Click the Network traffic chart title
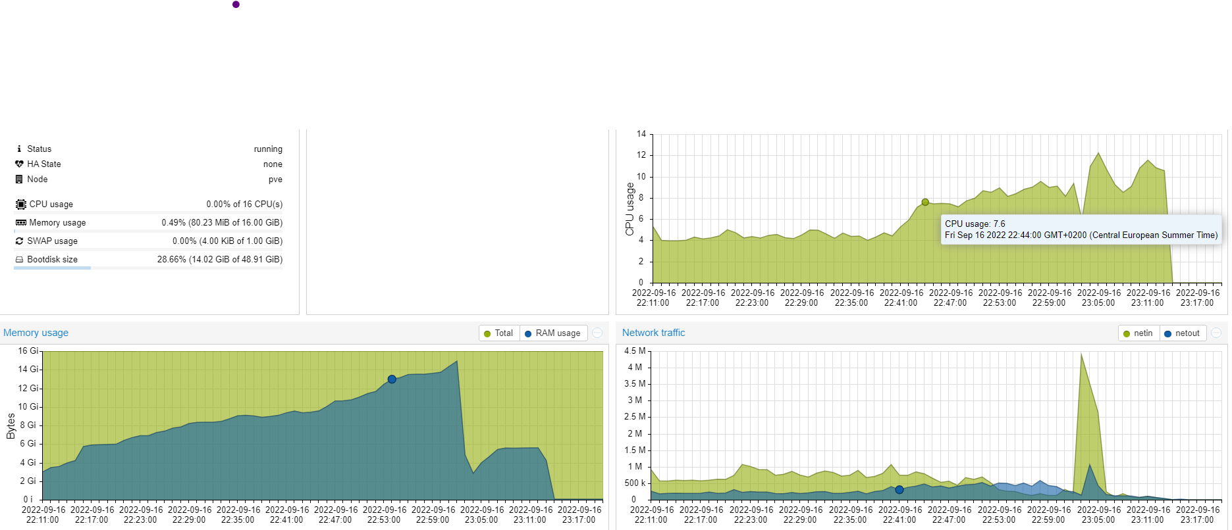 tap(654, 333)
